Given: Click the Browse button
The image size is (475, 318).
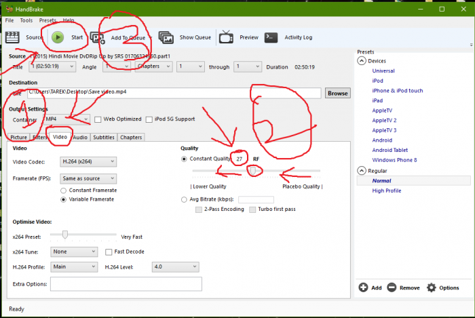Looking at the screenshot, I should pos(337,93).
